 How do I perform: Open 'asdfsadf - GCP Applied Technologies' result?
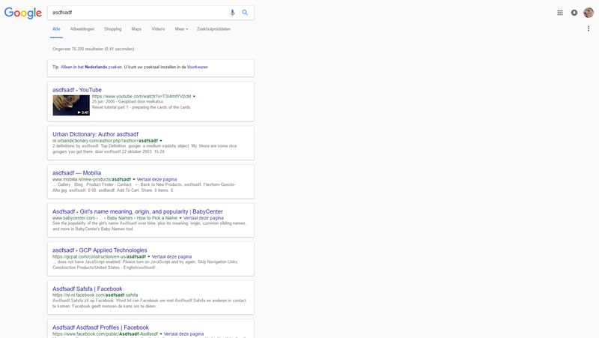[100, 250]
